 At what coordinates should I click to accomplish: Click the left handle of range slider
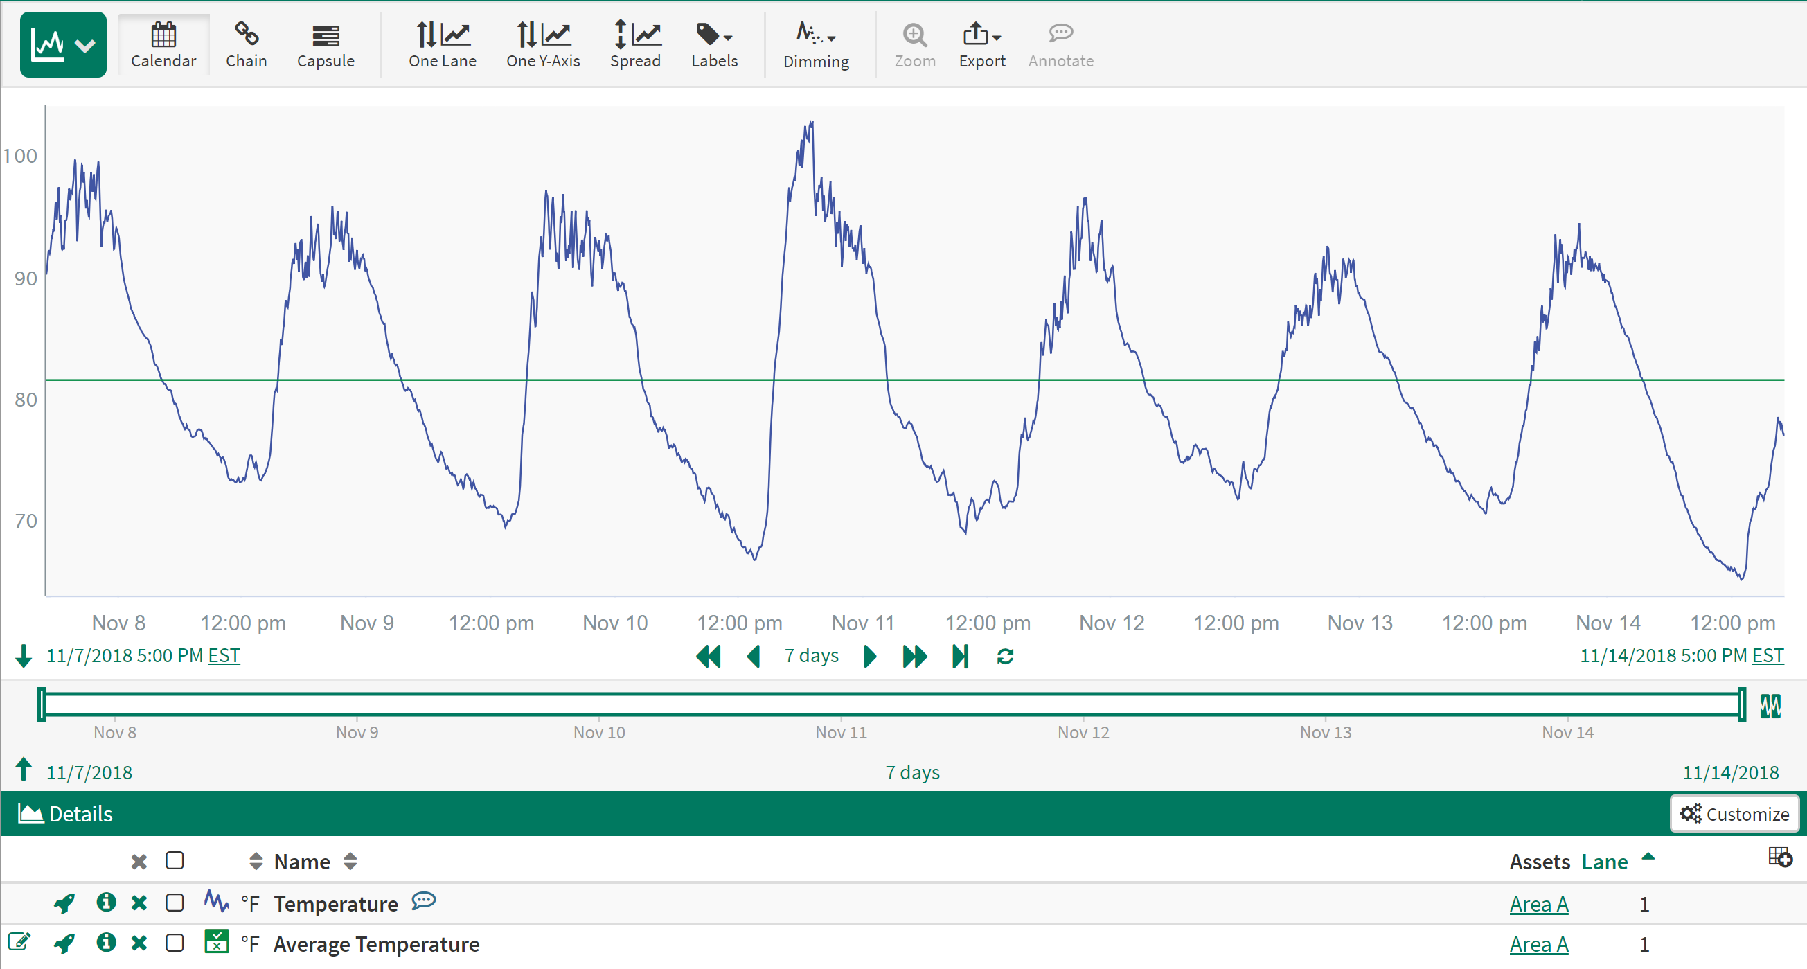pyautogui.click(x=42, y=704)
